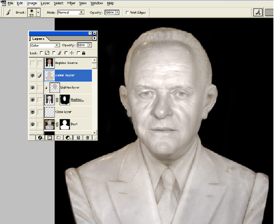
Task: Click the Bust layer mask thumbnail
Action: (x=65, y=124)
